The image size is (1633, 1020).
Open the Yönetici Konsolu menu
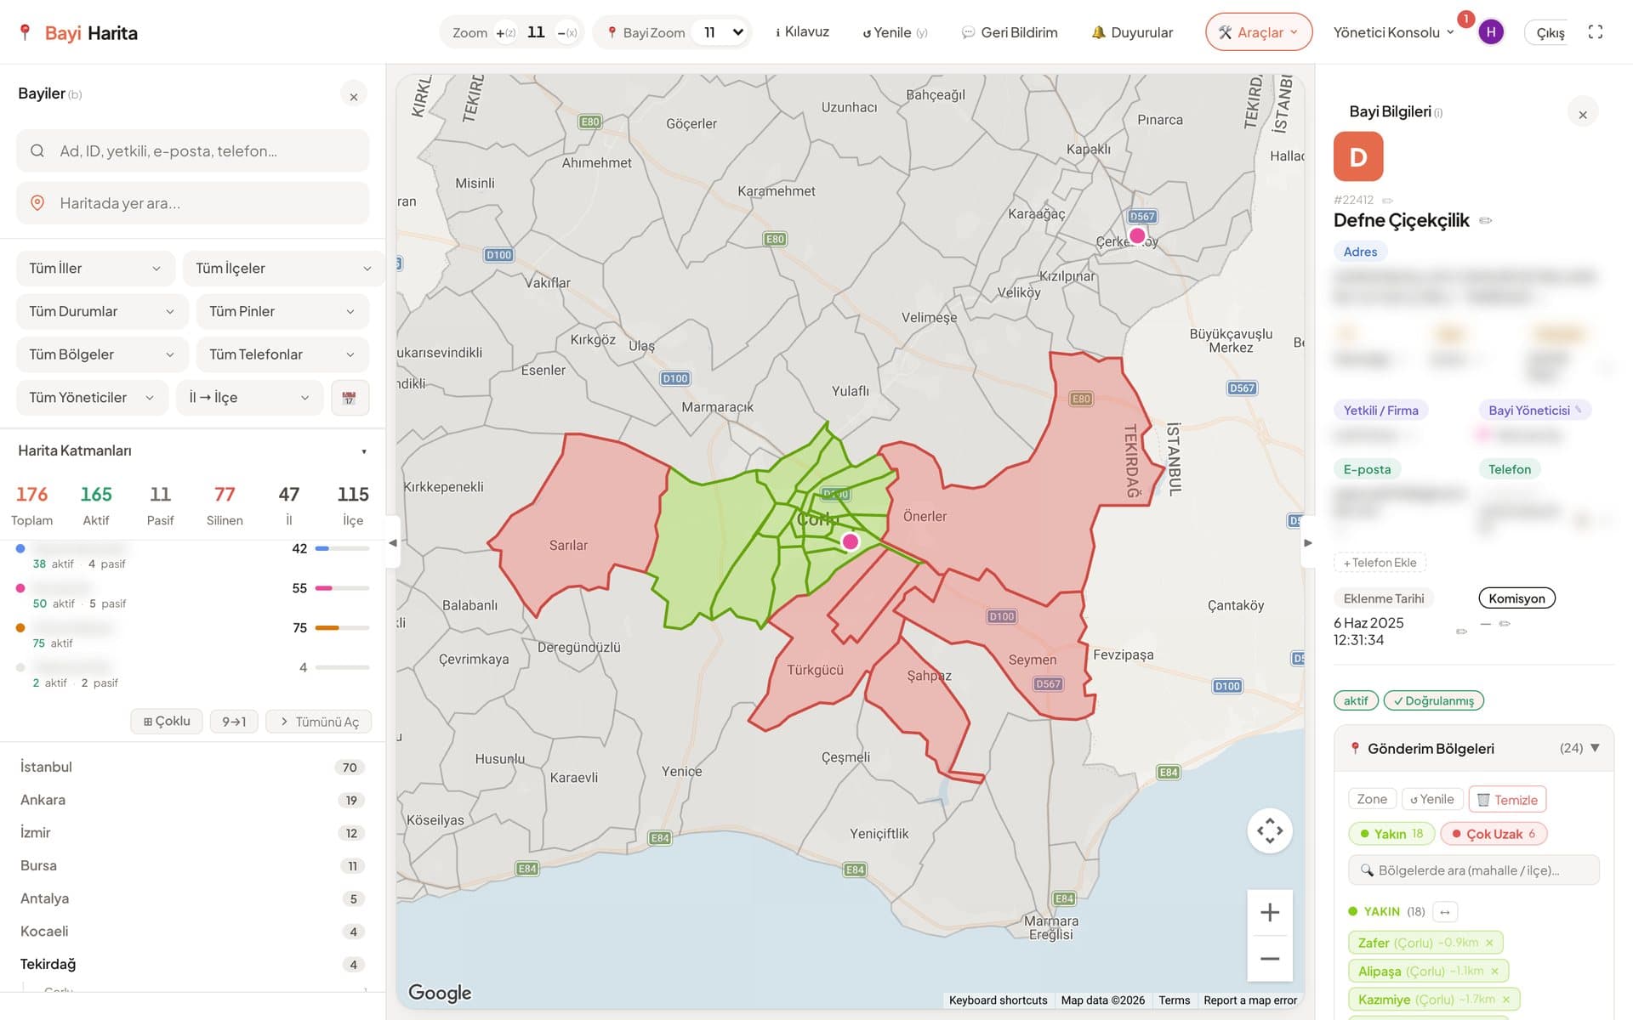(1393, 32)
